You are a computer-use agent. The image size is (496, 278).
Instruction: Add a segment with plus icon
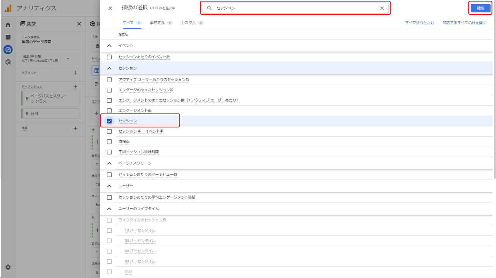pyautogui.click(x=75, y=73)
